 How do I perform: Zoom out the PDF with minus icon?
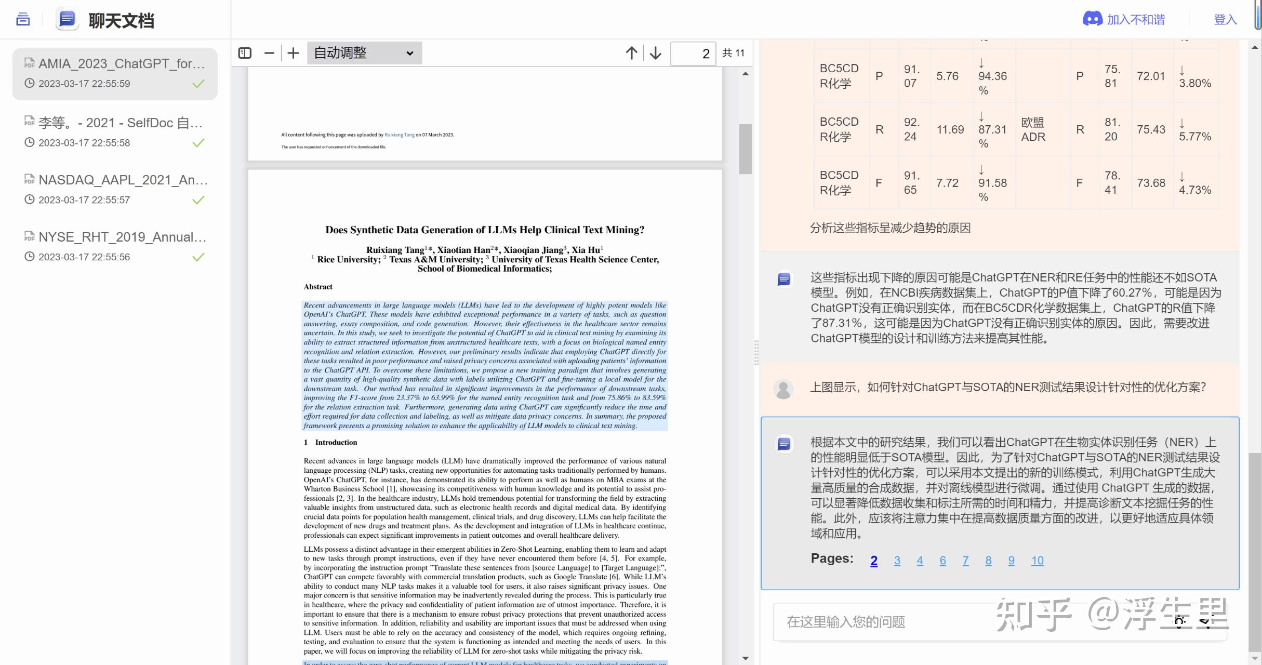click(x=269, y=53)
